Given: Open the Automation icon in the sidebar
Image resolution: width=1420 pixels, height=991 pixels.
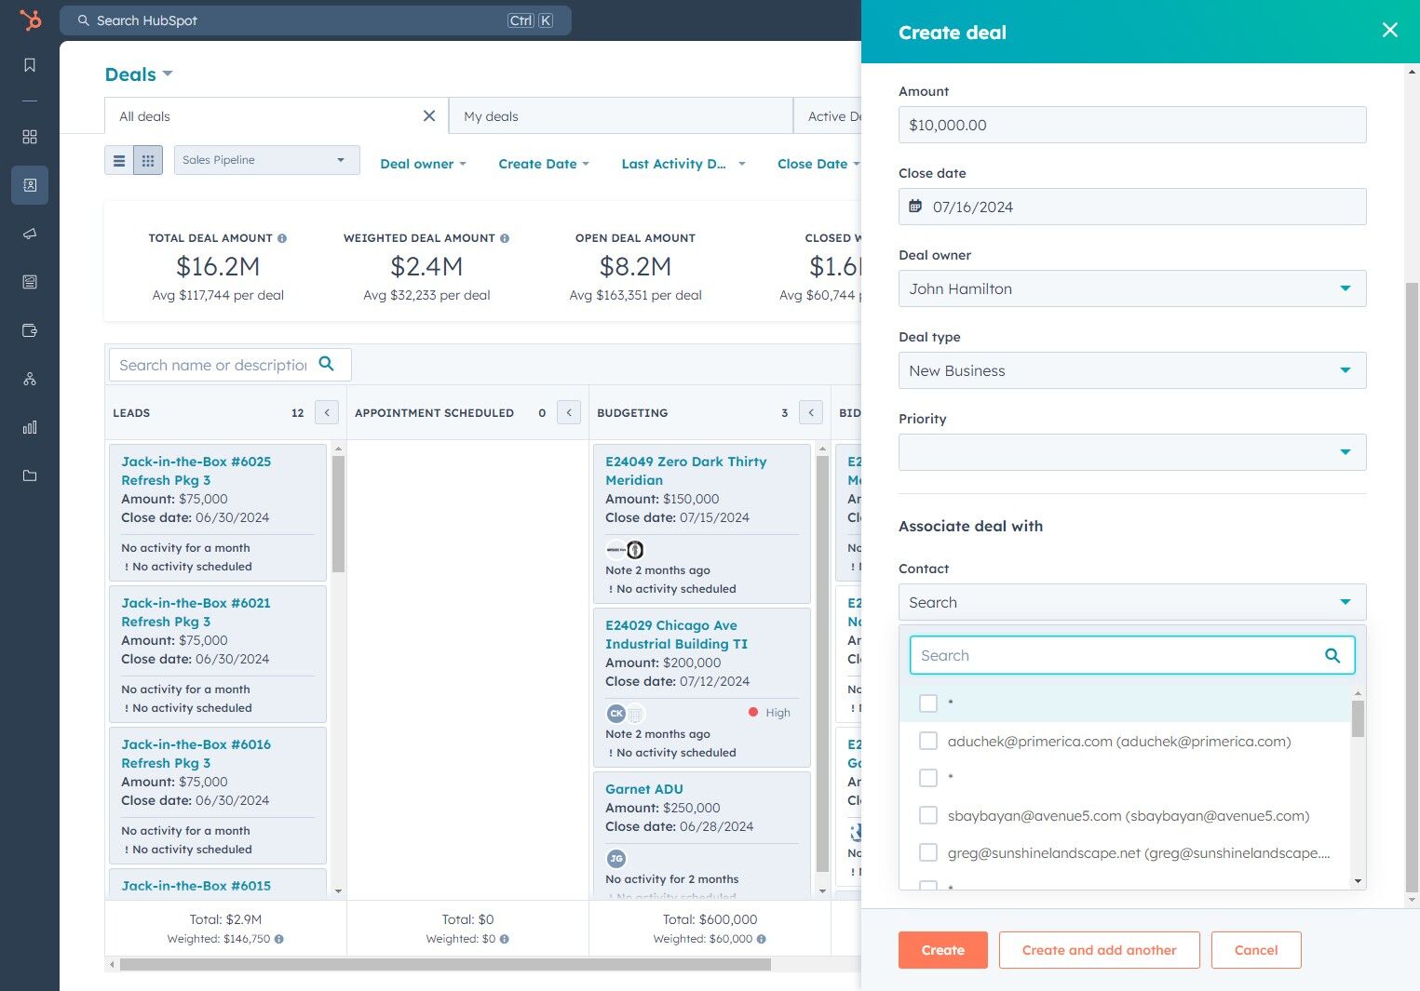Looking at the screenshot, I should click(30, 379).
